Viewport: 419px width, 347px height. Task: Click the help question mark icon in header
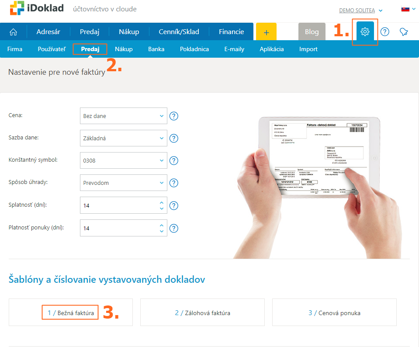(384, 32)
